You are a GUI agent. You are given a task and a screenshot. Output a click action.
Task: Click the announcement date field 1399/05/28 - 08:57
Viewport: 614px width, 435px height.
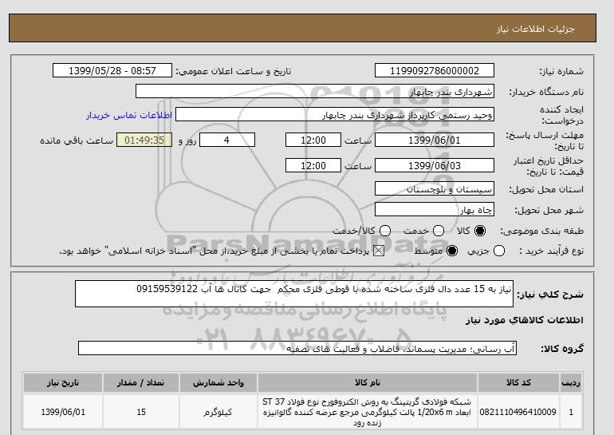pyautogui.click(x=112, y=70)
